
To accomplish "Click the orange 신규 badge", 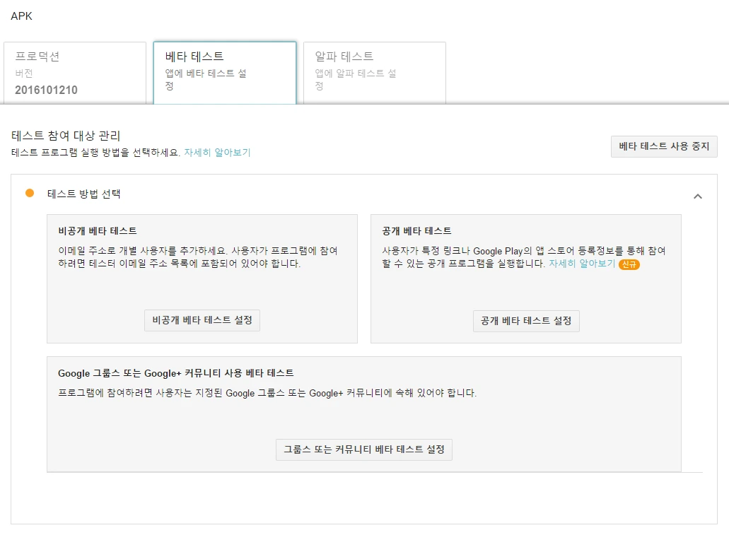I will 629,264.
